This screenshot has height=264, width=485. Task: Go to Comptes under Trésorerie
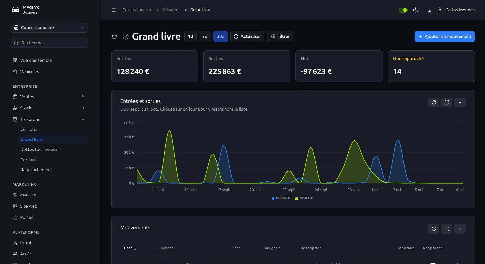[53, 129]
